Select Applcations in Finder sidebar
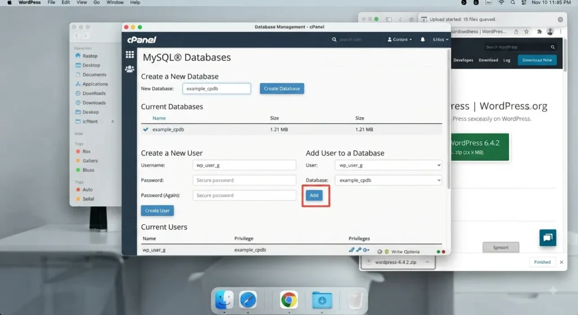Viewport: 578px width, 315px height. click(95, 84)
